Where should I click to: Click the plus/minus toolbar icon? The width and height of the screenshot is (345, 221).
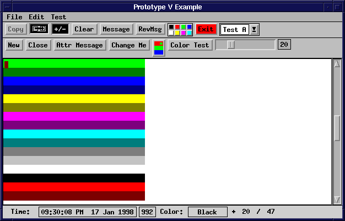click(x=60, y=29)
